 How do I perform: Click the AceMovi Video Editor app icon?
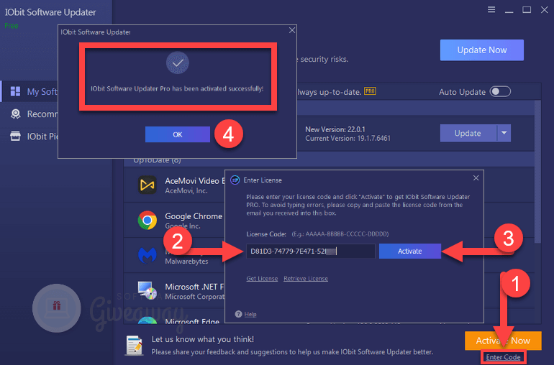pyautogui.click(x=147, y=185)
